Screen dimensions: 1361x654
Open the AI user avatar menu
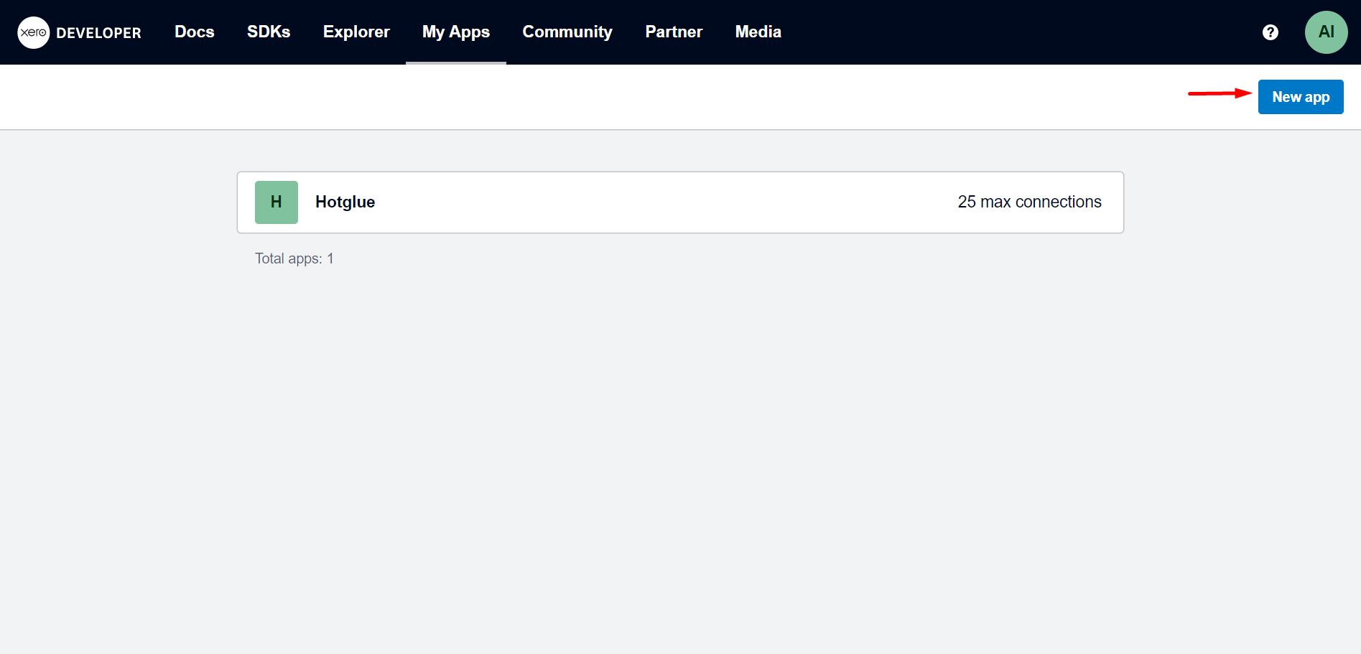[x=1326, y=32]
